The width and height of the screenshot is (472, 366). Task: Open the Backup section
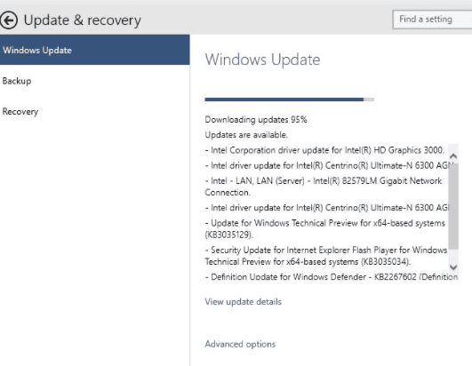pyautogui.click(x=17, y=81)
